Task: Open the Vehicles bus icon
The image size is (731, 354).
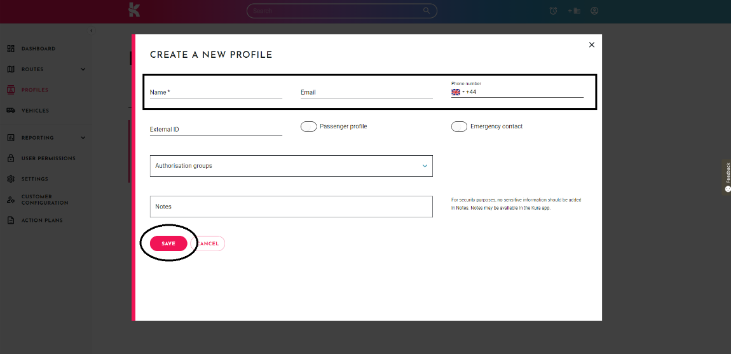Action: pyautogui.click(x=11, y=111)
